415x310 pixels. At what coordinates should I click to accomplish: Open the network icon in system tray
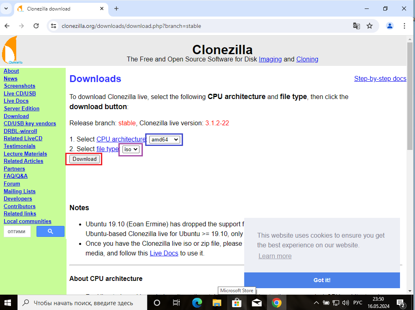336,303
